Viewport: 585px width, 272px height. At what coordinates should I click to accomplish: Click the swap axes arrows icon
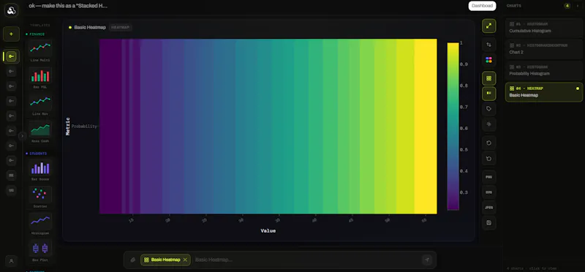[488, 45]
